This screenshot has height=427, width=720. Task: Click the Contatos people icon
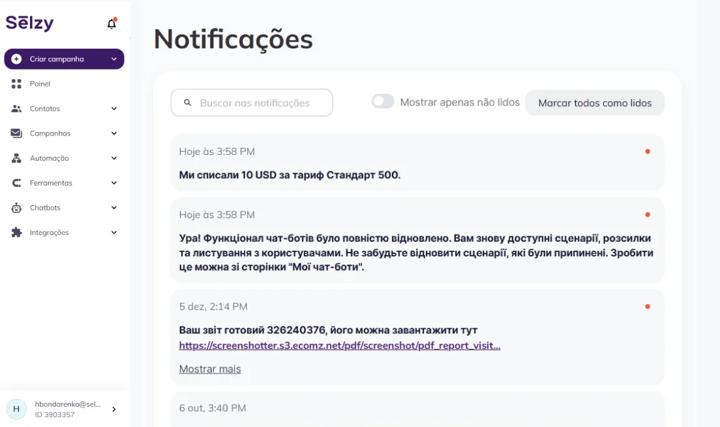(17, 109)
